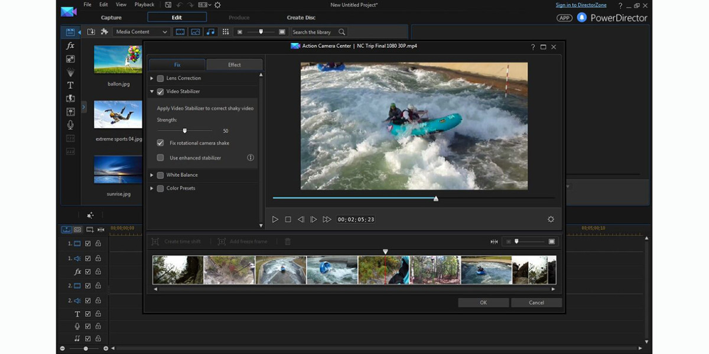
Task: Click the library grid view icon
Action: coord(225,32)
